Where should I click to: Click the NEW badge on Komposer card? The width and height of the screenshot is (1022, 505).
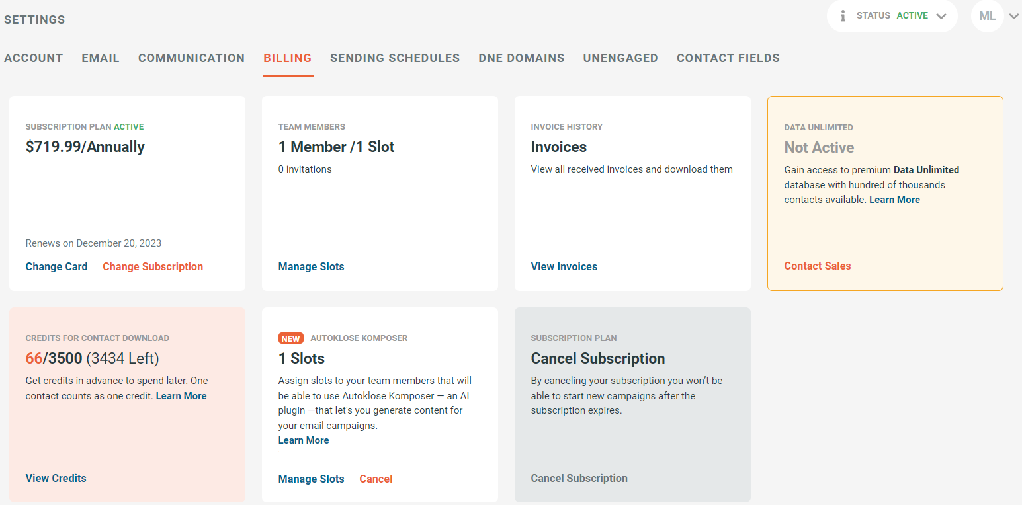[291, 338]
